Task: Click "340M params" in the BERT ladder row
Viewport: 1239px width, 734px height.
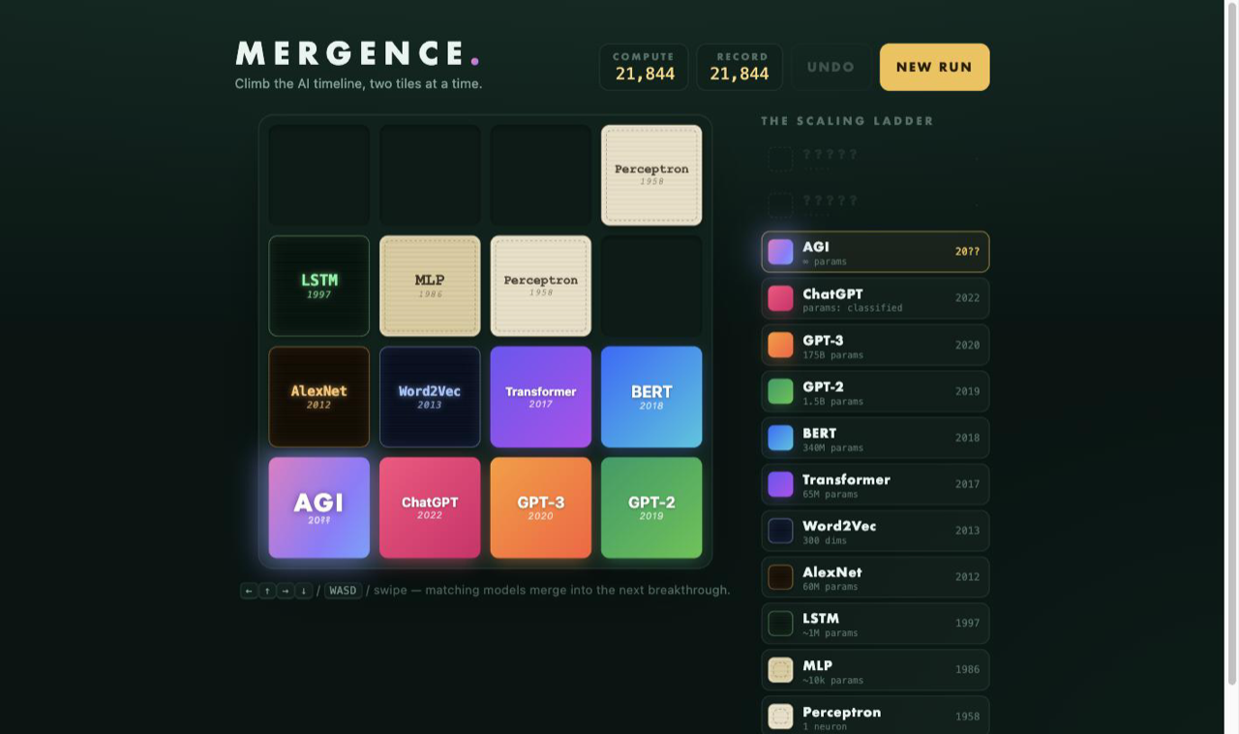Action: [832, 448]
